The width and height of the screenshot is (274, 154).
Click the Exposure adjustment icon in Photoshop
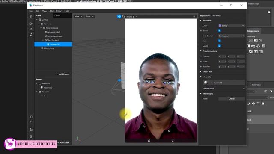click(x=256, y=41)
